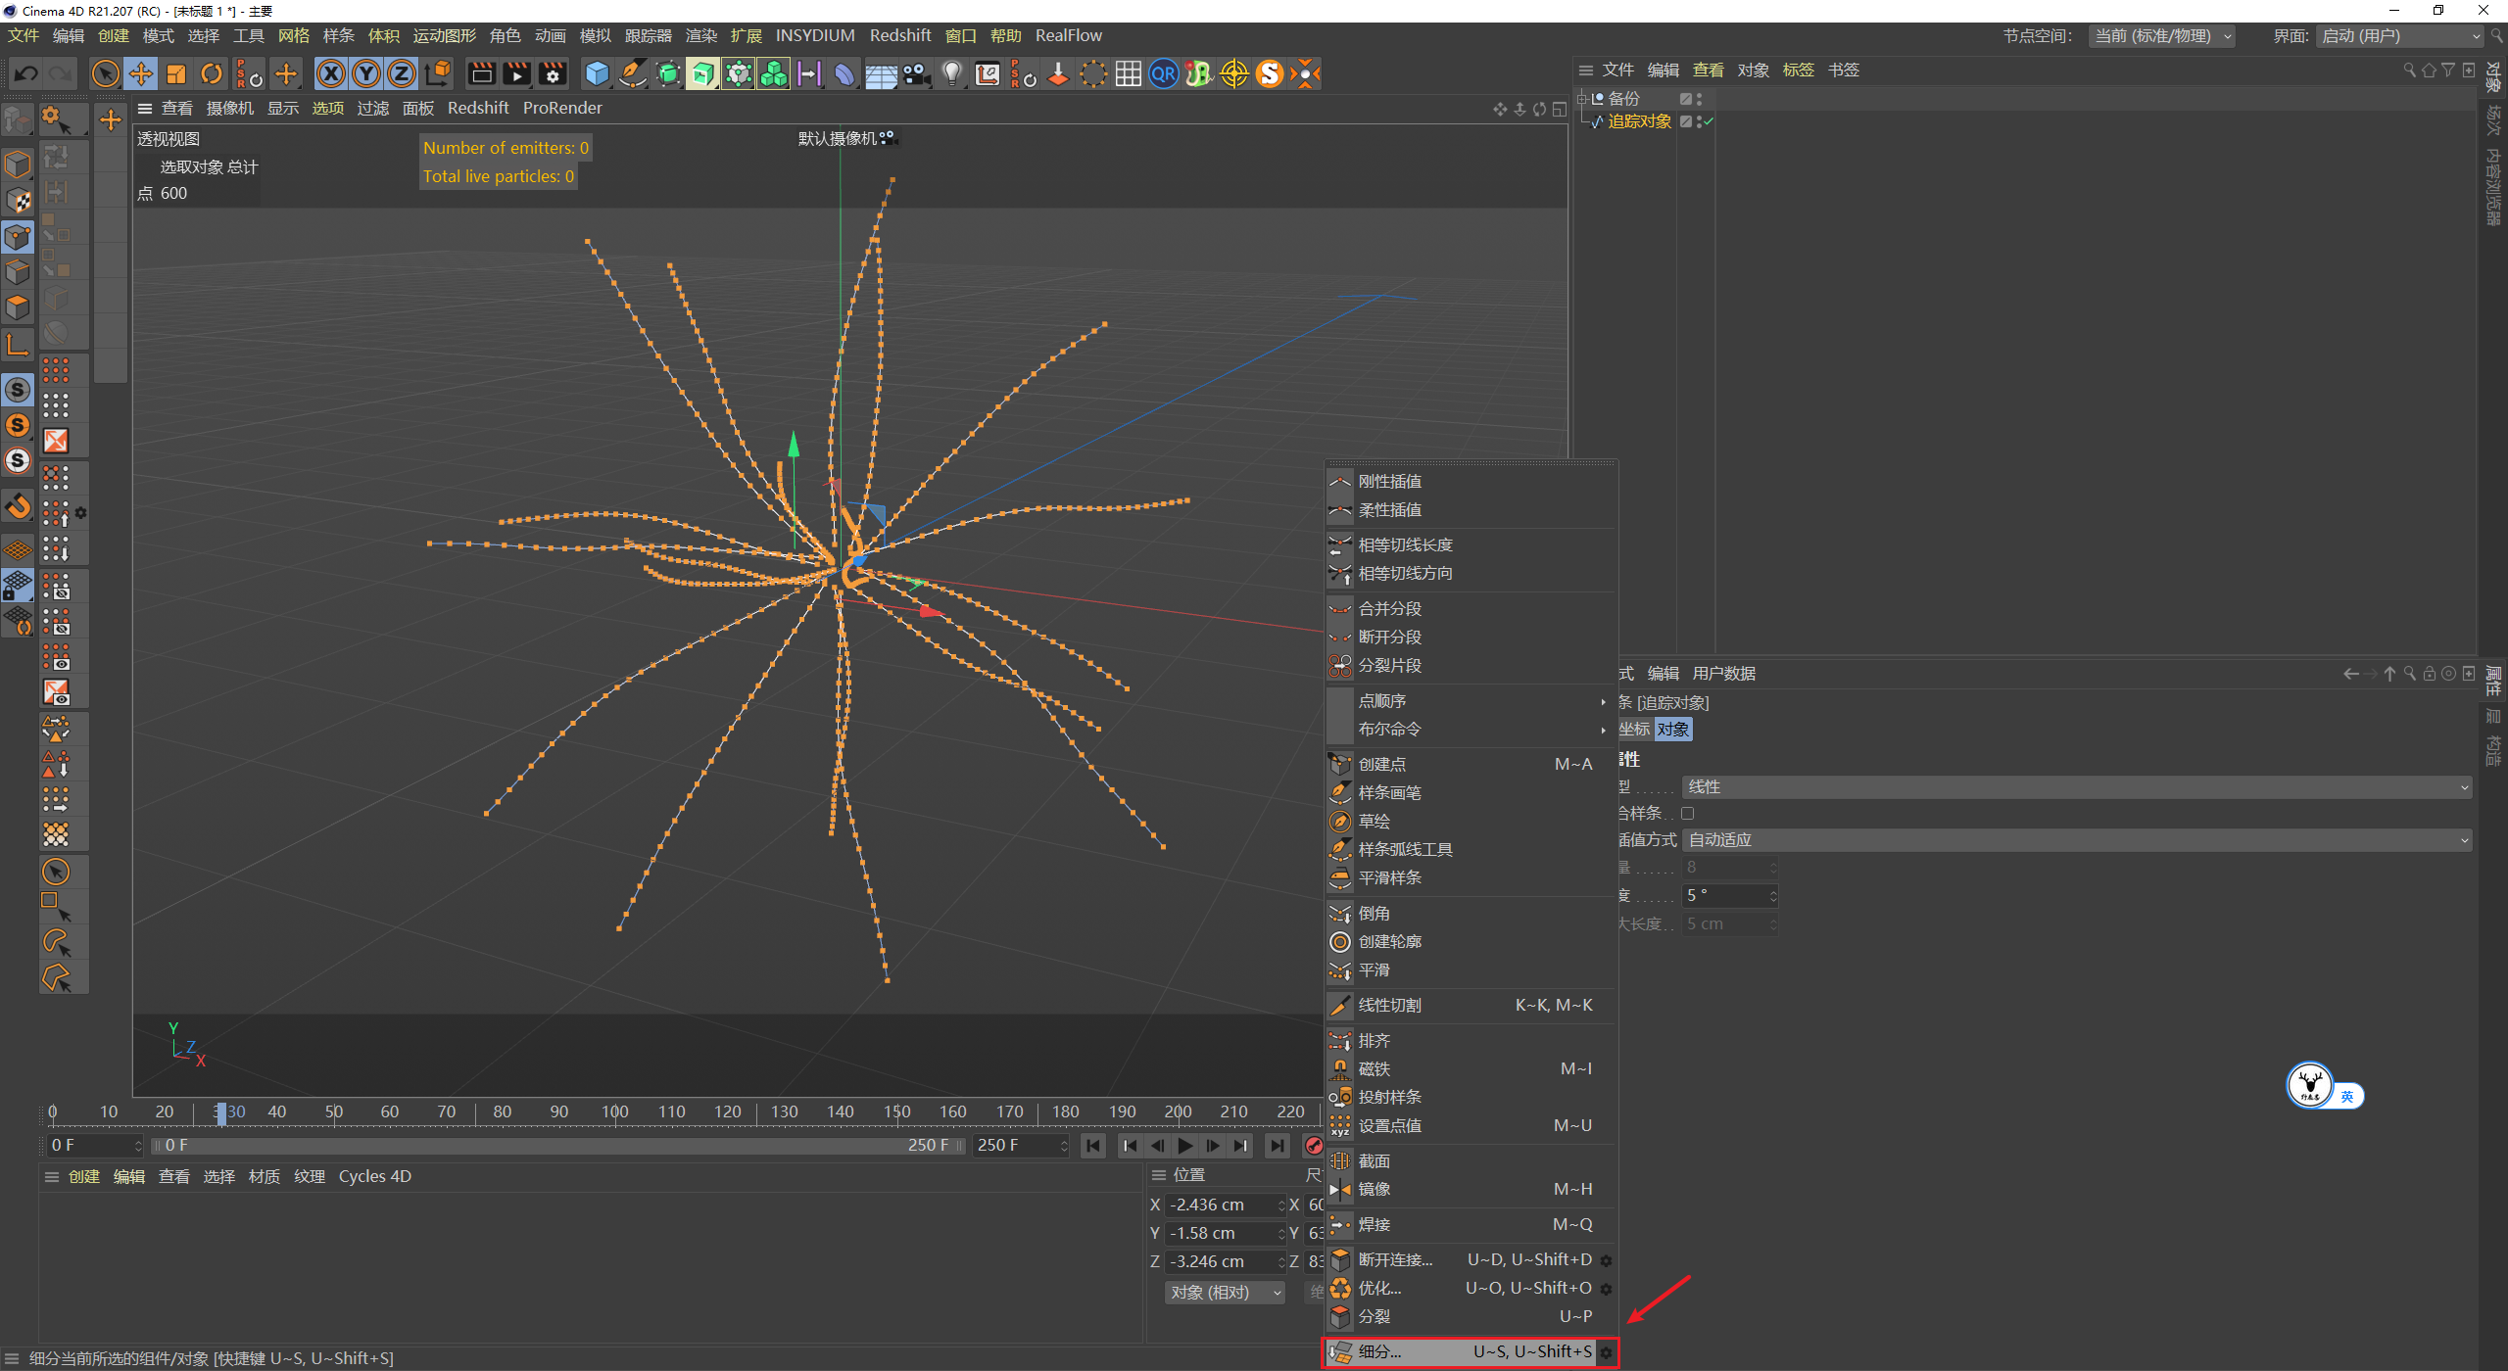Click the timeline current frame marker
2508x1371 pixels.
tap(221, 1113)
